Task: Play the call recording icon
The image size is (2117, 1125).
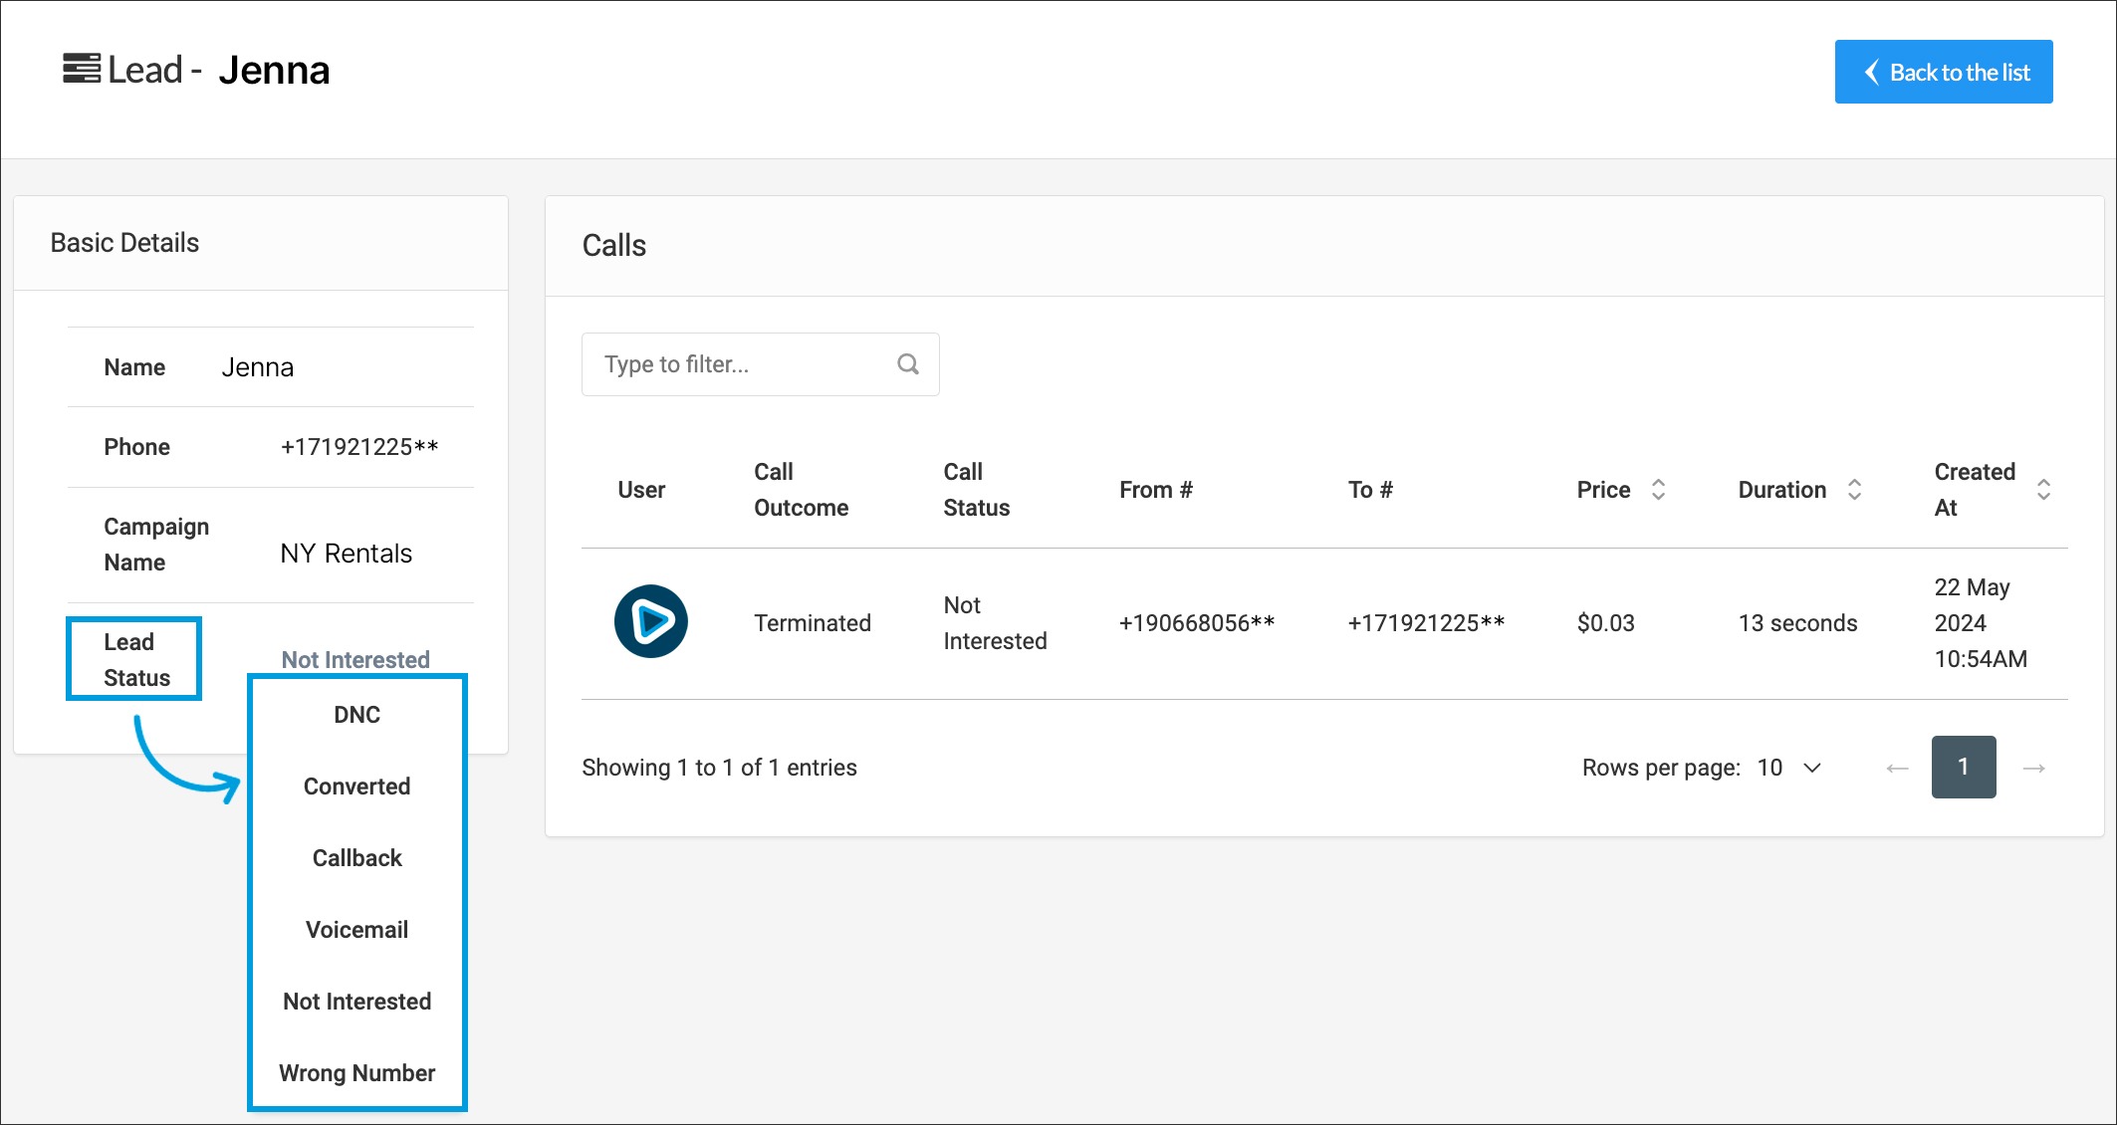Action: click(650, 621)
